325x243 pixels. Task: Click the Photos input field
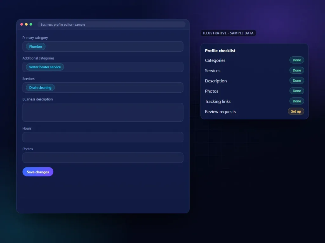click(x=103, y=158)
